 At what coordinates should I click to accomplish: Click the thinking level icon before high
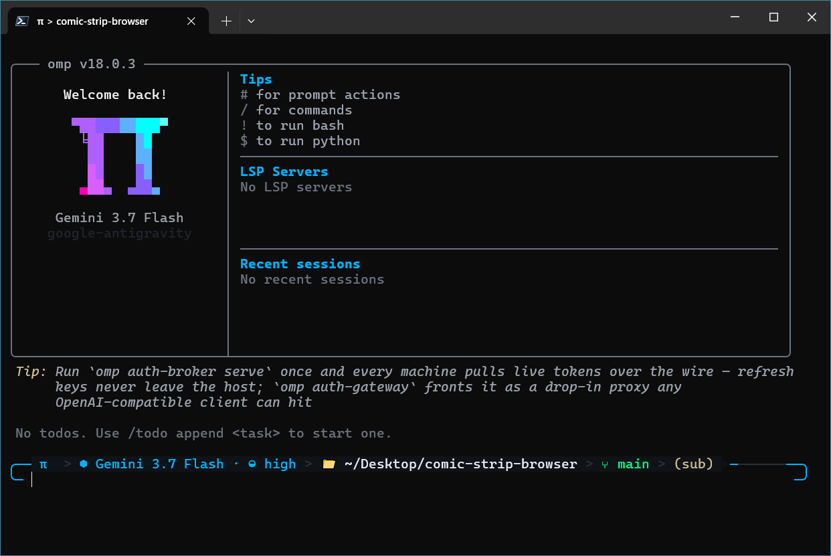[252, 464]
